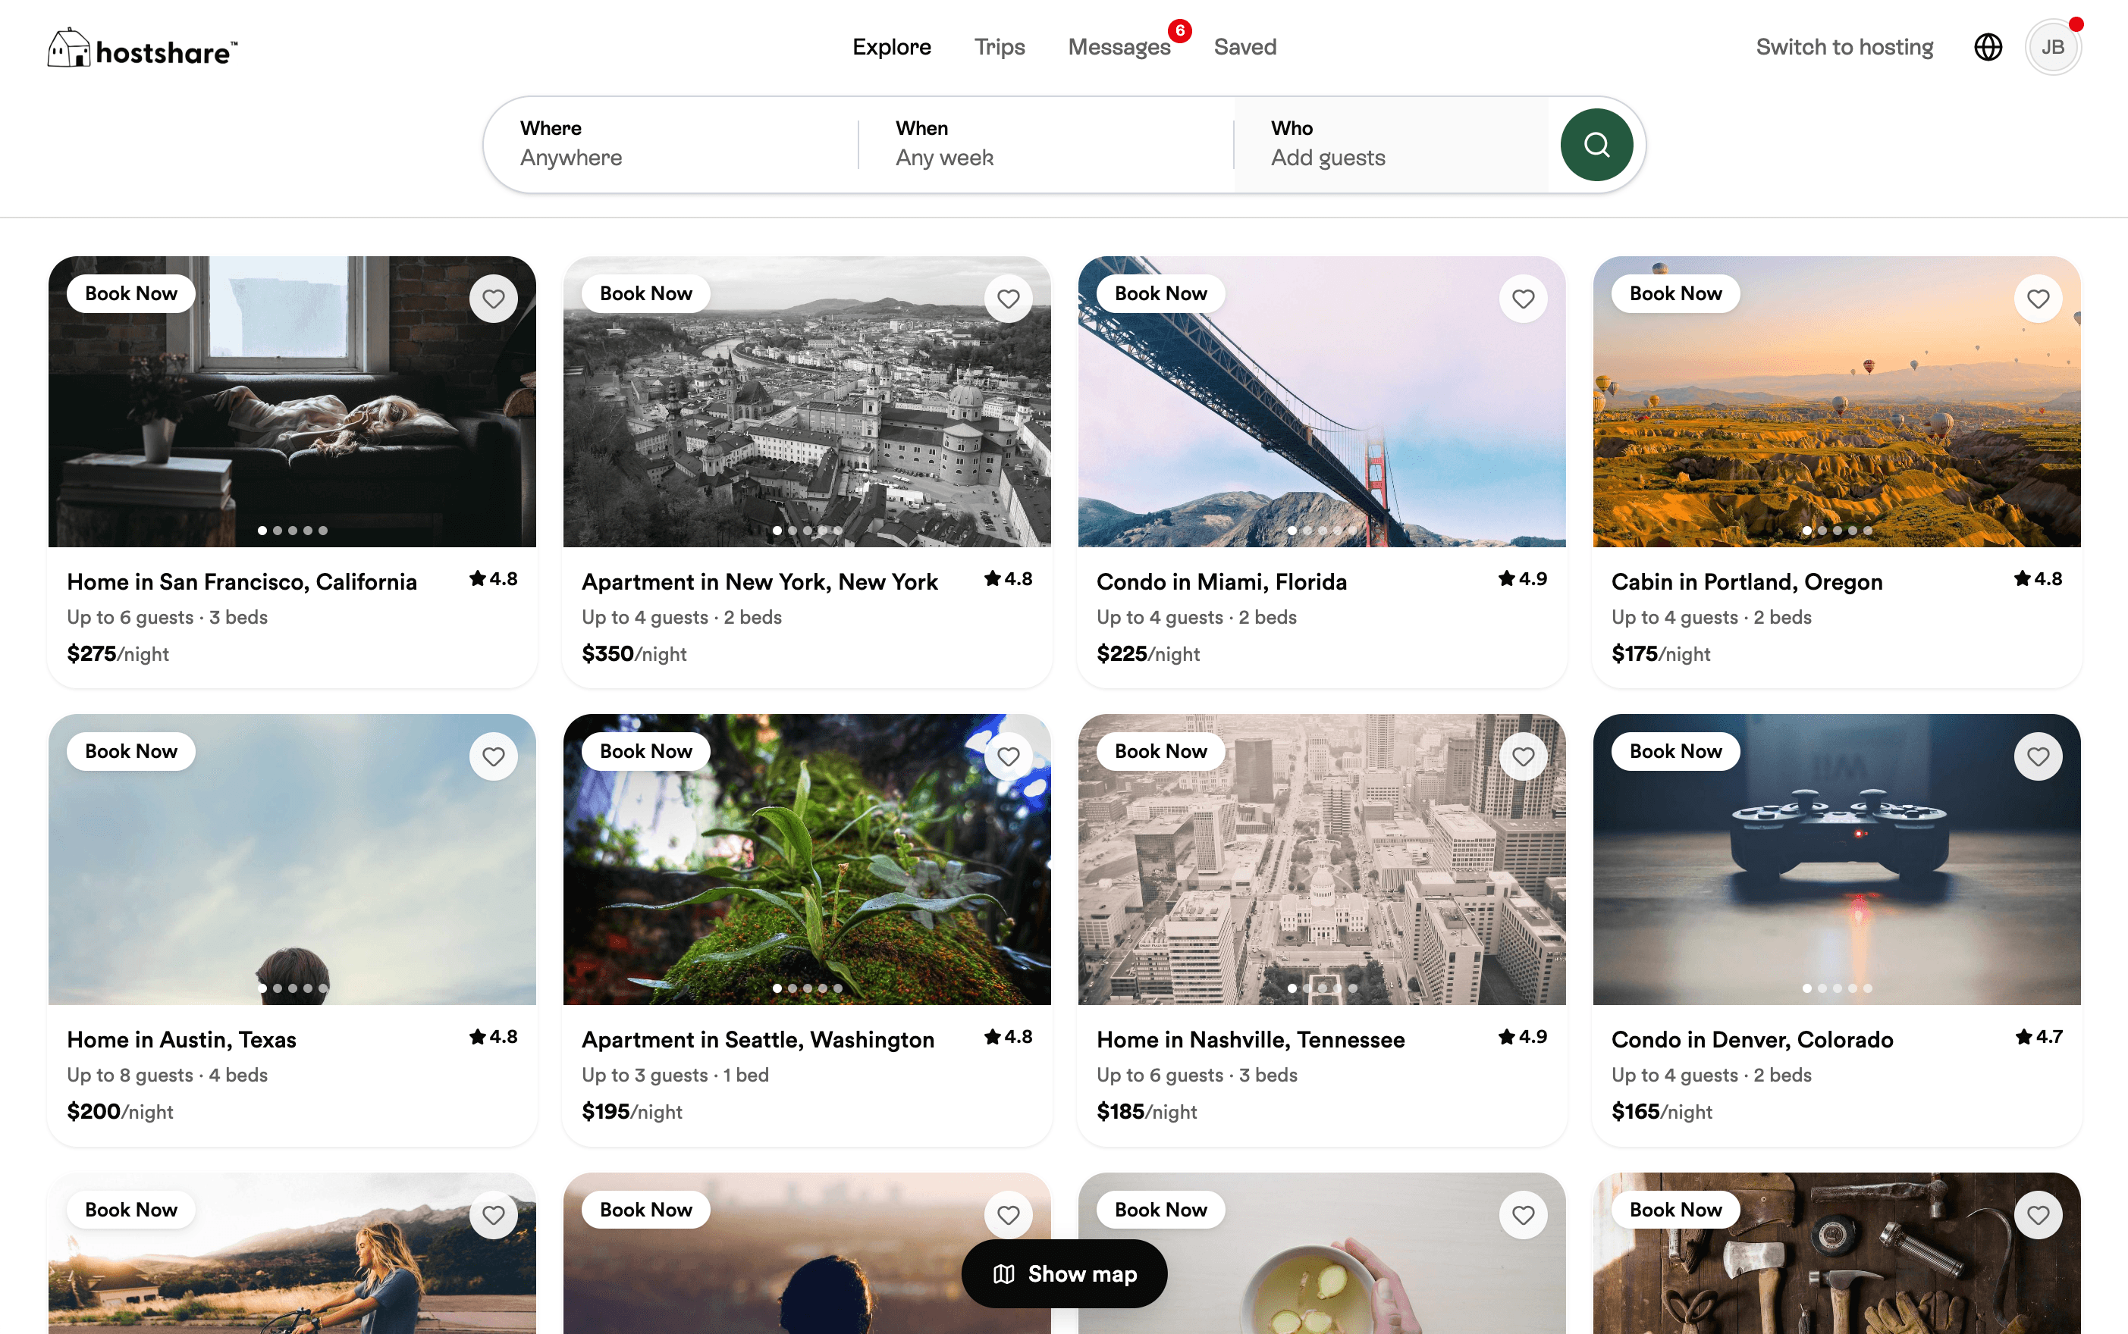Open the Trips menu item
The width and height of the screenshot is (2128, 1334).
click(x=999, y=46)
